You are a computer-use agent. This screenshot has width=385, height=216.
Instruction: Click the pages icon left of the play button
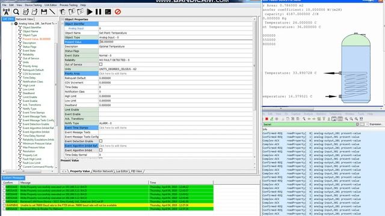pyautogui.click(x=80, y=12)
